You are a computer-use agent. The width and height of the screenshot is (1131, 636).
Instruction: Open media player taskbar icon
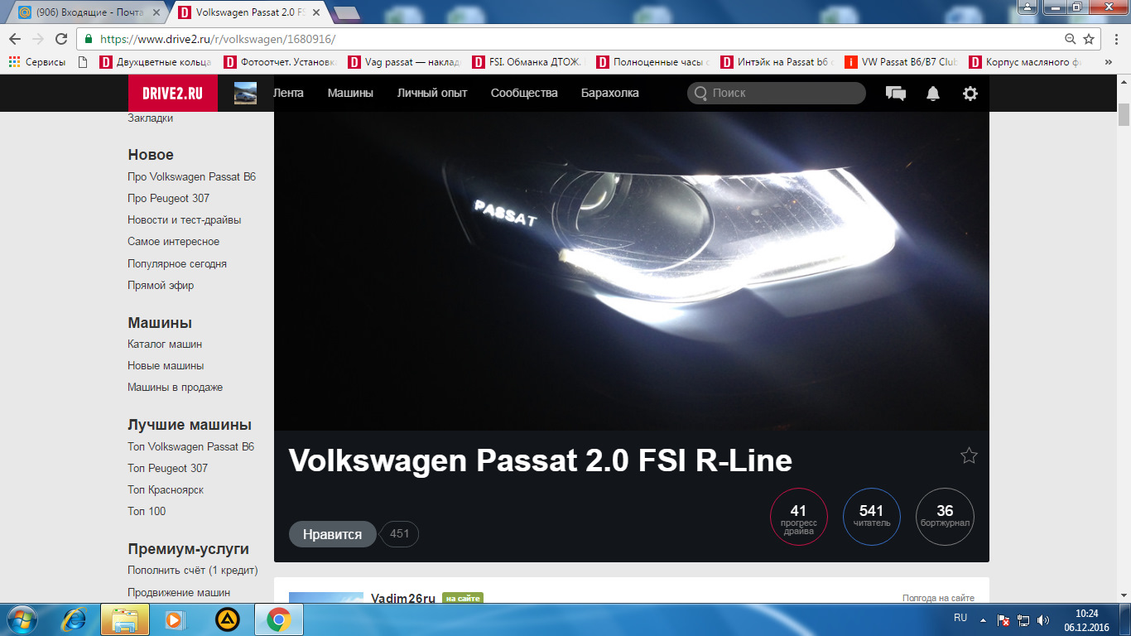point(175,619)
